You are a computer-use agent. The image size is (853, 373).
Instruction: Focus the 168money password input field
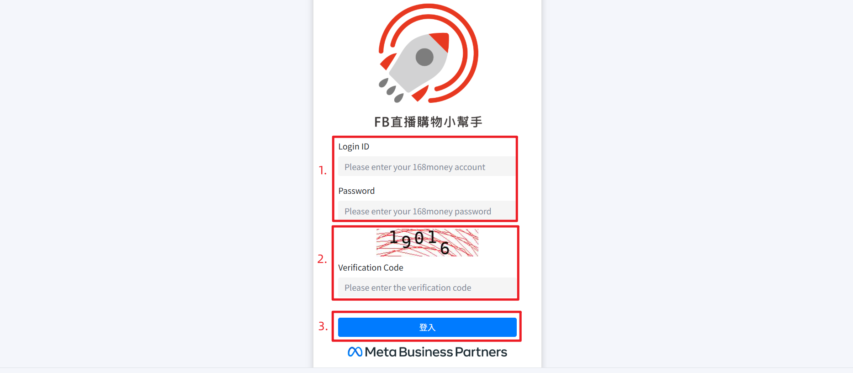[x=427, y=211]
